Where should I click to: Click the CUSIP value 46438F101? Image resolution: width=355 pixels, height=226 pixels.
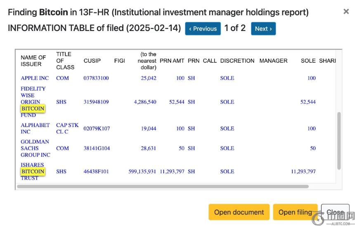[x=96, y=172]
